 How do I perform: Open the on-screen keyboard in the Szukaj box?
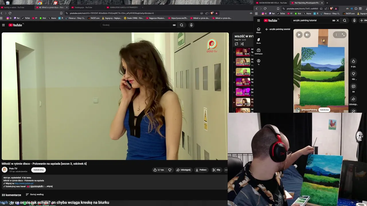click(x=174, y=25)
